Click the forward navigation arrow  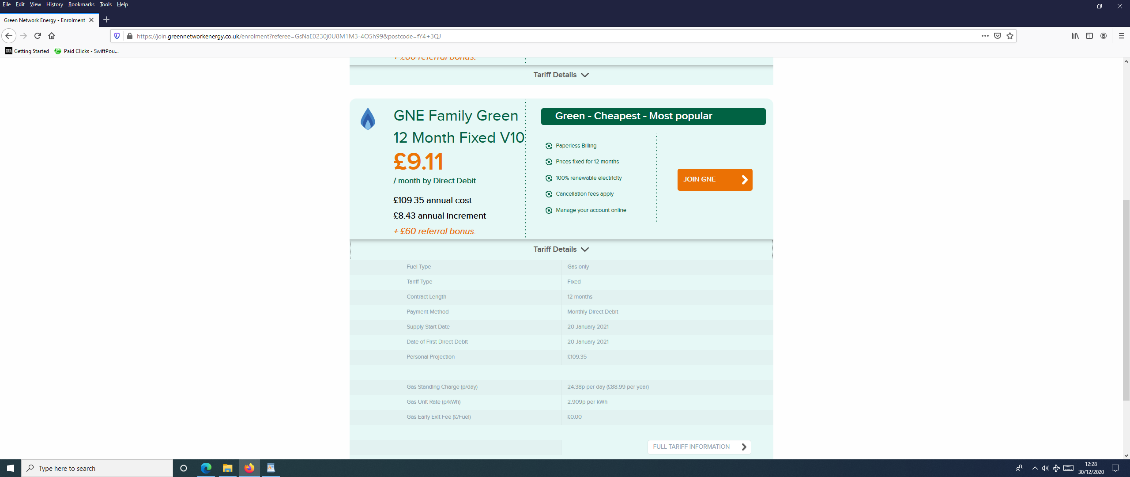click(x=23, y=36)
